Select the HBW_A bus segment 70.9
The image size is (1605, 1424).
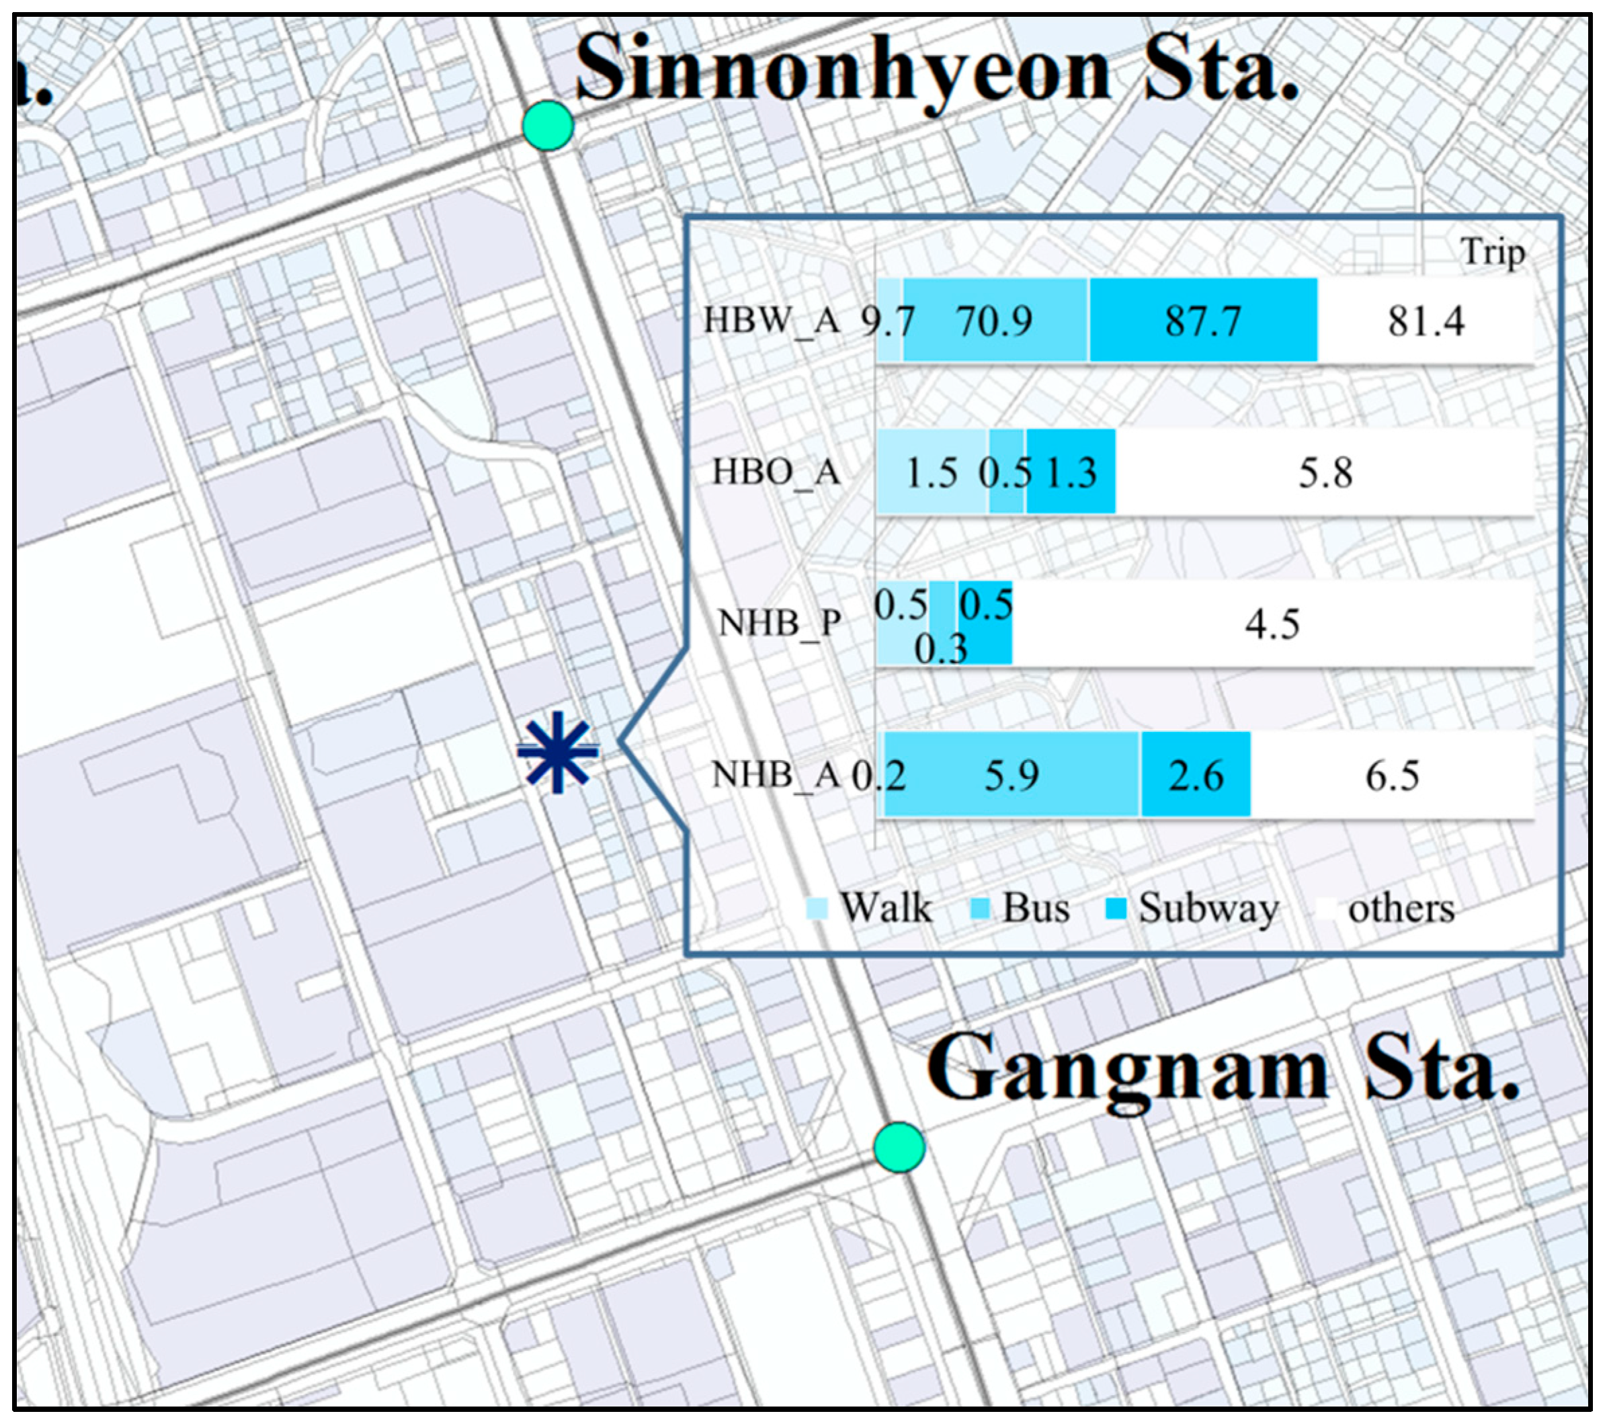coord(994,321)
